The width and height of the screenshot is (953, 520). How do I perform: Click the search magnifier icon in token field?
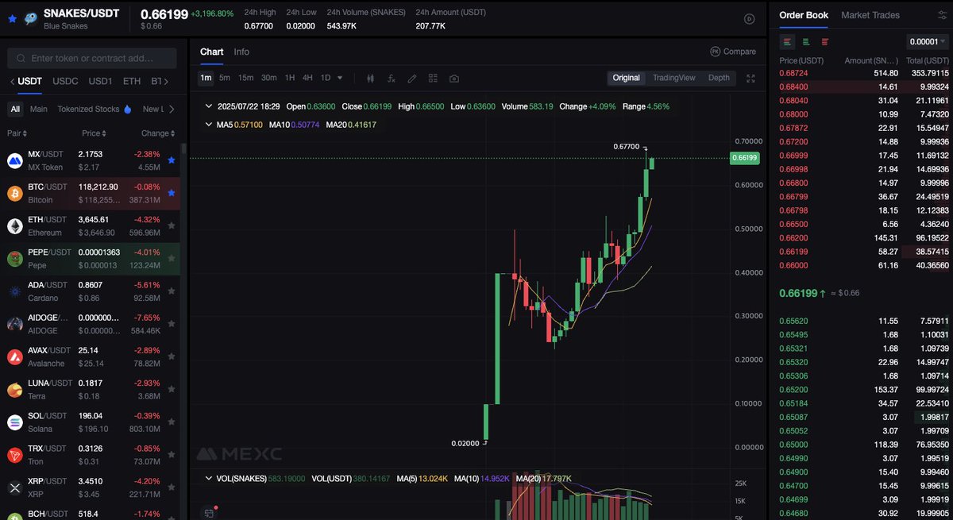(21, 58)
